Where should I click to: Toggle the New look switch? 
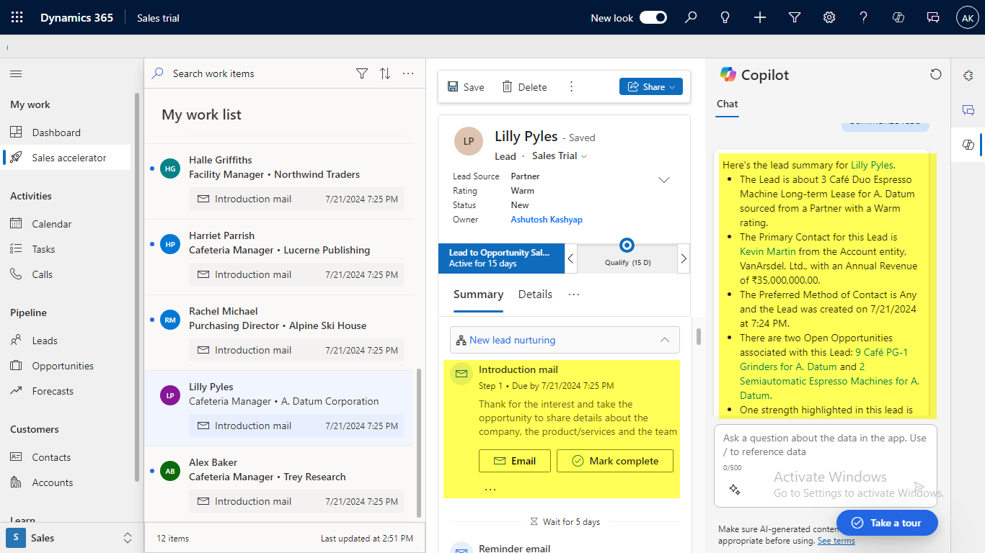point(653,17)
